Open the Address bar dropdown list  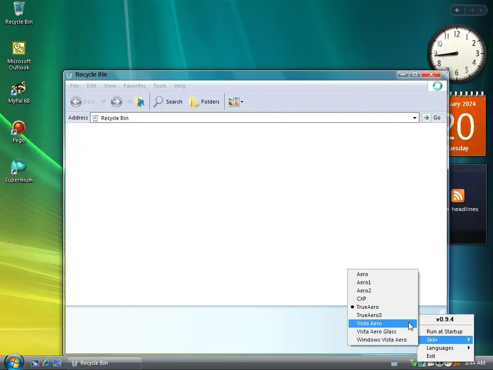point(415,118)
